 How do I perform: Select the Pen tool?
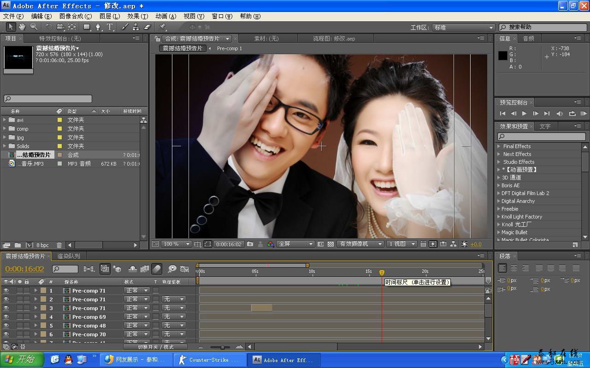(98, 27)
